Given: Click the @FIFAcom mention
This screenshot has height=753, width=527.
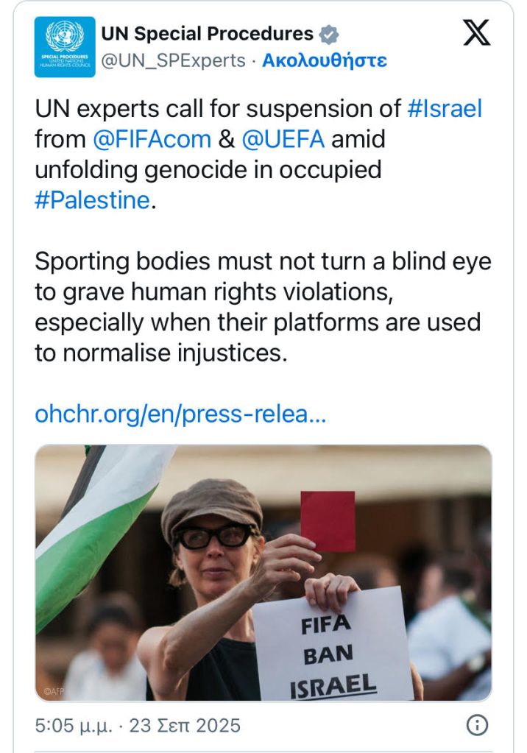Looking at the screenshot, I should [x=152, y=139].
